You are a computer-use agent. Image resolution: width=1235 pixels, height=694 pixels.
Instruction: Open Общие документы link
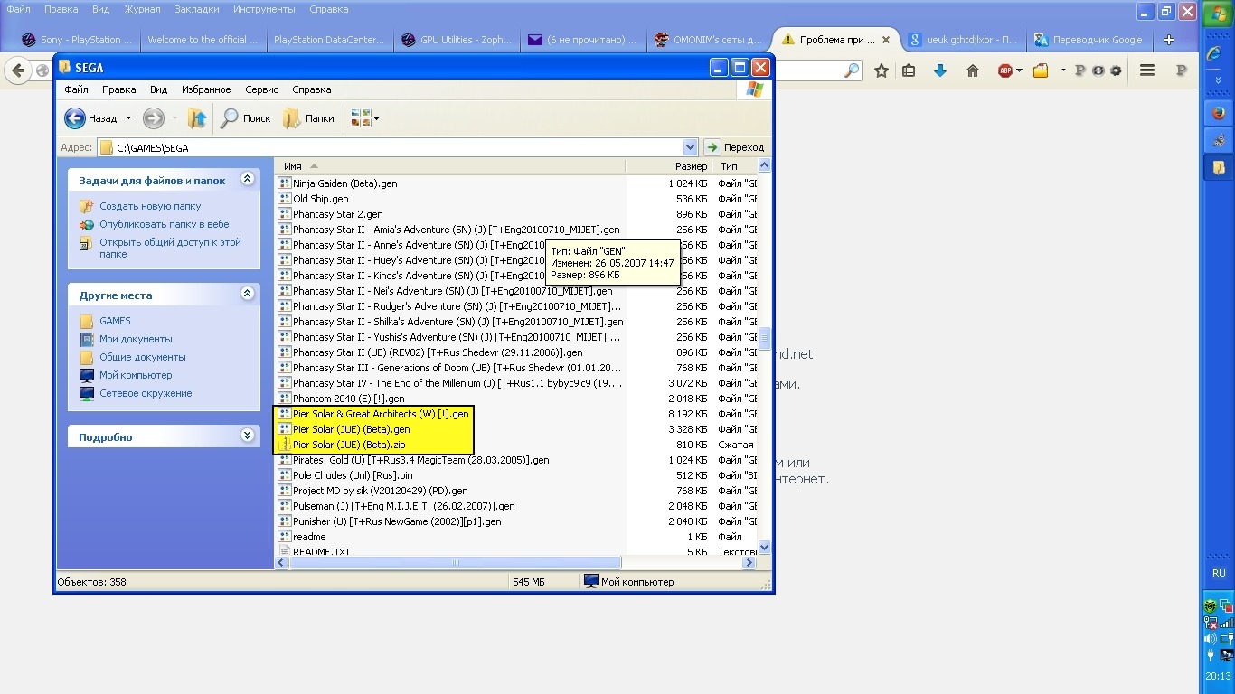point(143,357)
